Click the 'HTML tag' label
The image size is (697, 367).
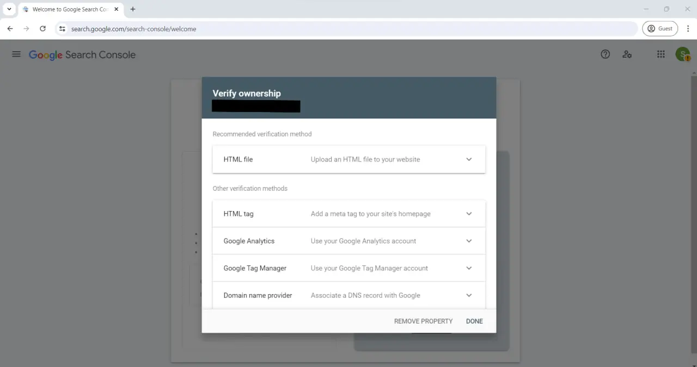tap(239, 214)
